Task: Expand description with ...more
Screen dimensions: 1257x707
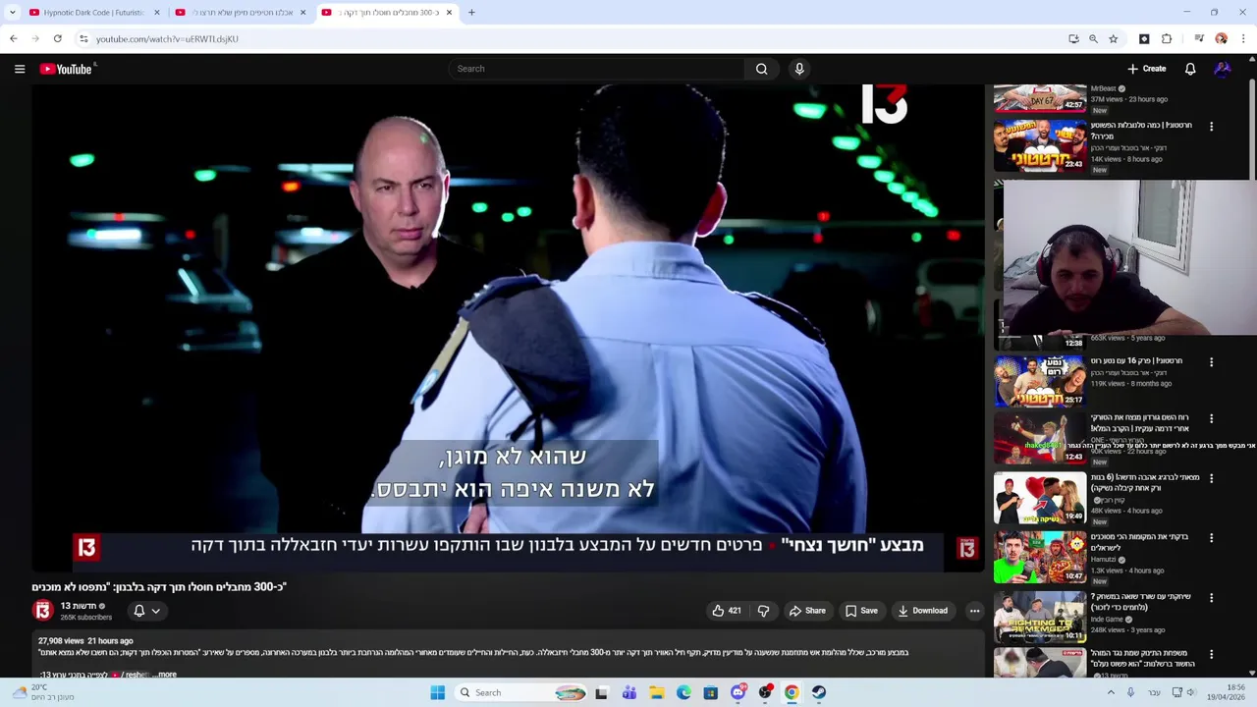Action: point(165,675)
